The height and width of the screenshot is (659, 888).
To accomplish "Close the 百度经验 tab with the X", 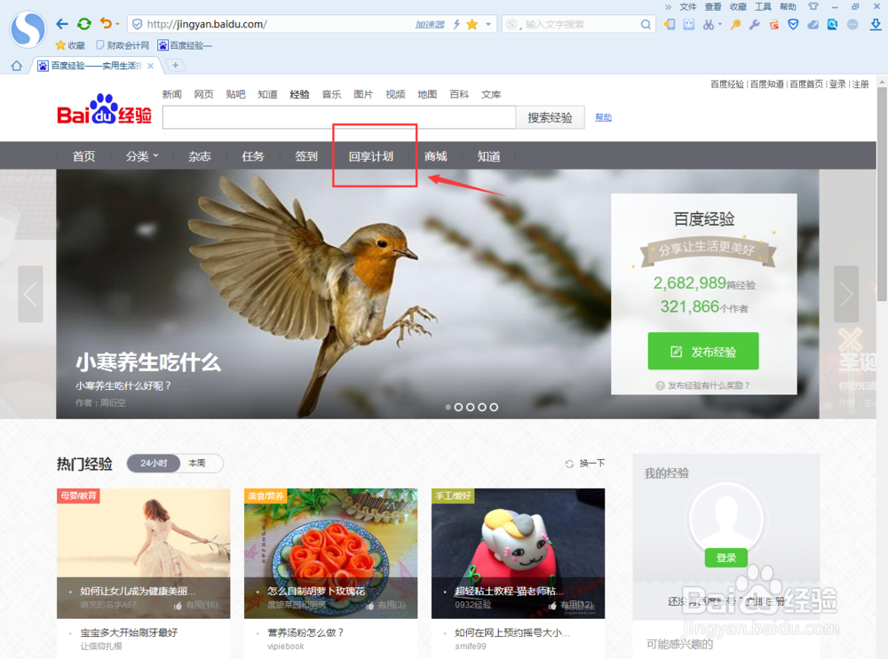I will (x=151, y=66).
